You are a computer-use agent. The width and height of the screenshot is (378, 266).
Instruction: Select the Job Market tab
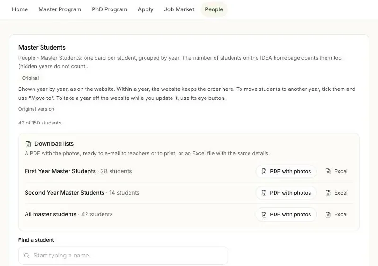179,9
